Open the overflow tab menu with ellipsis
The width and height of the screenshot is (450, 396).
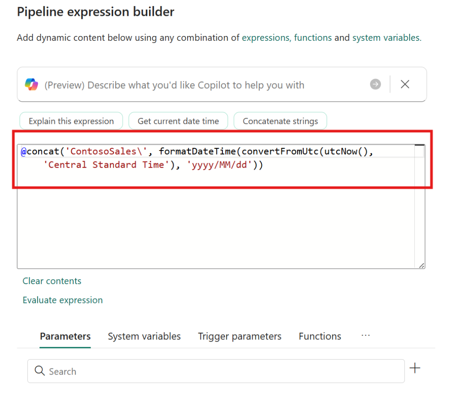pos(366,335)
